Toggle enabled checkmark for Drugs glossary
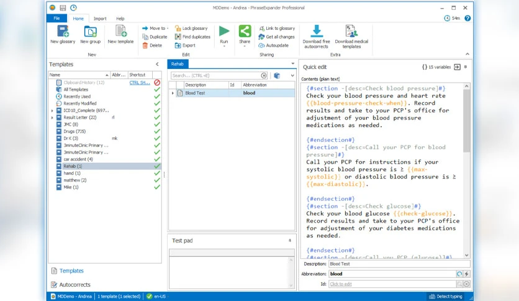The image size is (519, 301). [157, 131]
